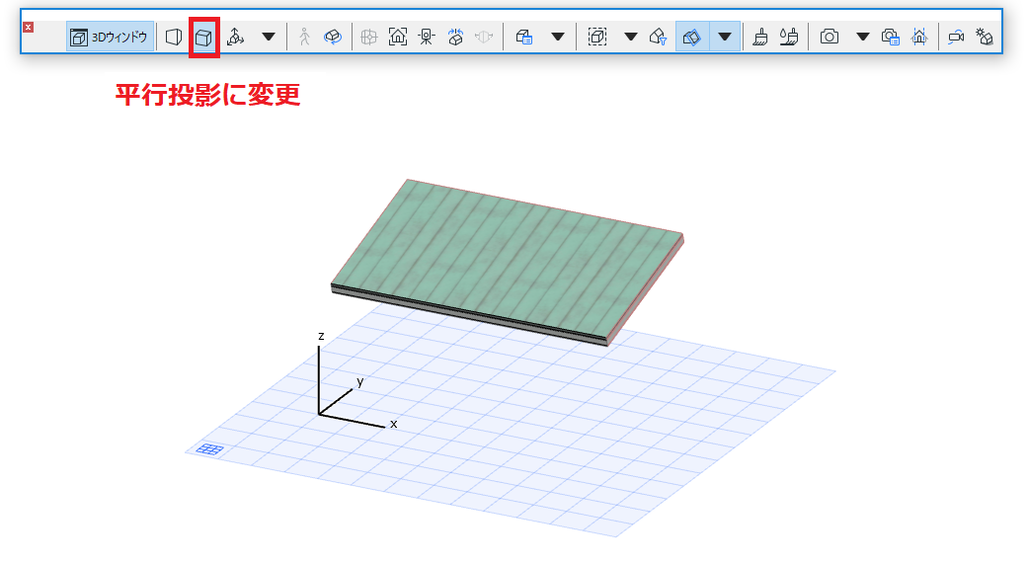The width and height of the screenshot is (1027, 564).
Task: Expand the dropdown next to the marquee box icon
Action: click(x=631, y=37)
